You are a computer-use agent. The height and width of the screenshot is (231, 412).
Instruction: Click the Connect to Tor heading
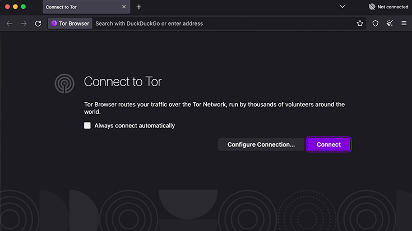coord(123,82)
